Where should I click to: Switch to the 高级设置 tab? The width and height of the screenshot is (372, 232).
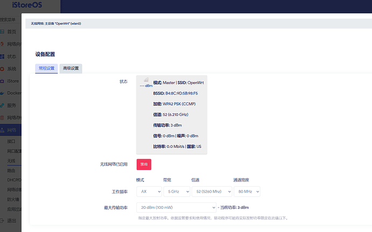tap(71, 69)
